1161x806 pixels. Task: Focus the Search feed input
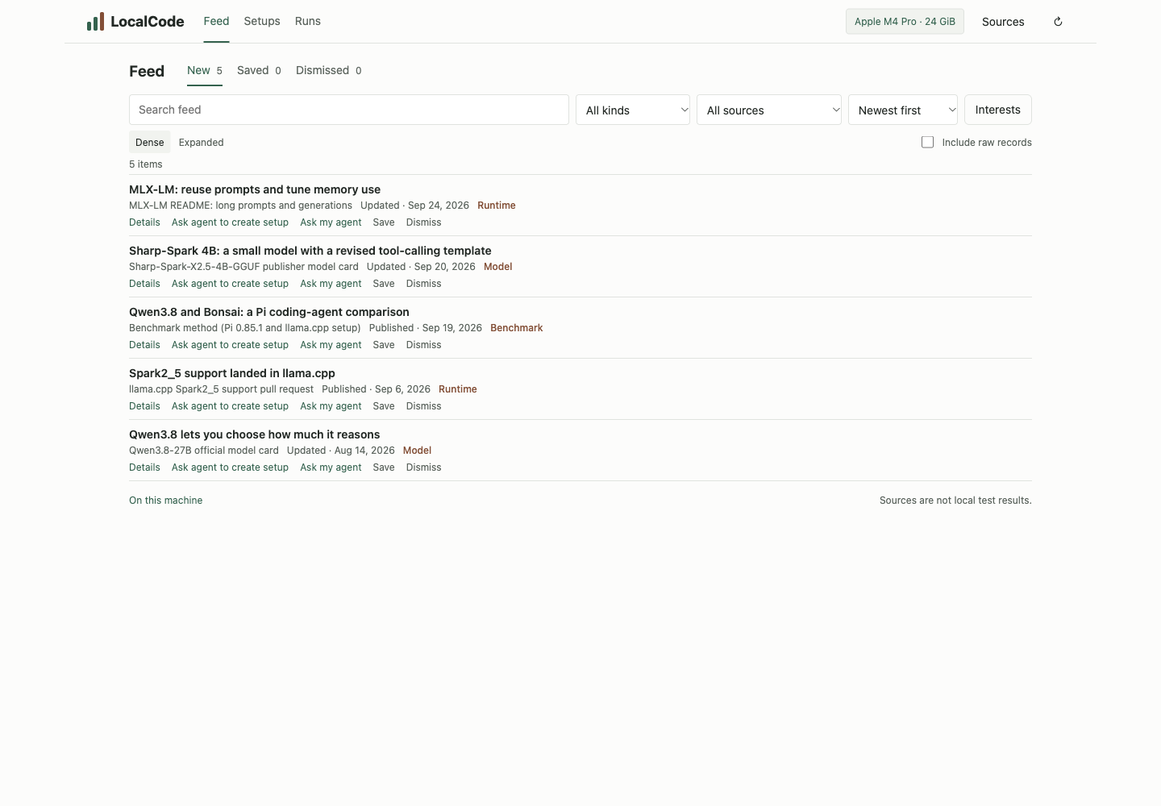(x=349, y=110)
